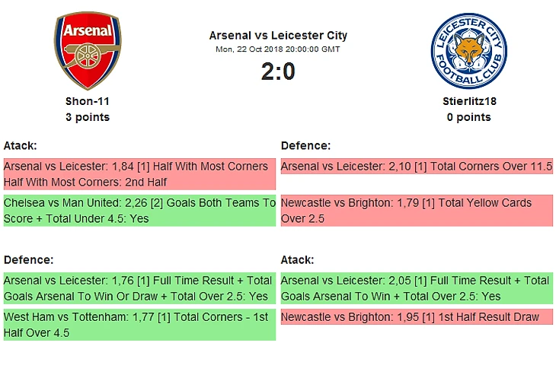Select the Arsenal To Win + Over 2.5 bet

coord(417,288)
